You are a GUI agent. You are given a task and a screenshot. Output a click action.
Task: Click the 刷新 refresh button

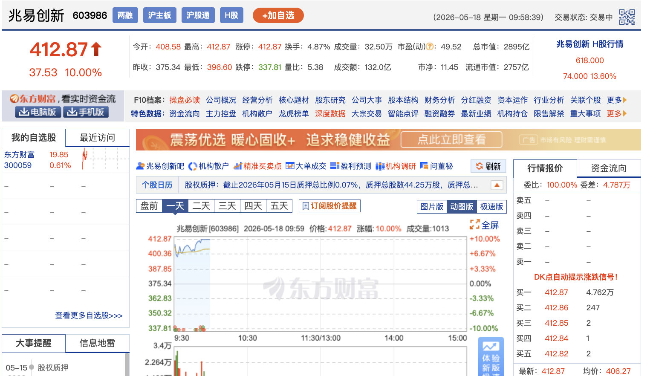pos(488,166)
